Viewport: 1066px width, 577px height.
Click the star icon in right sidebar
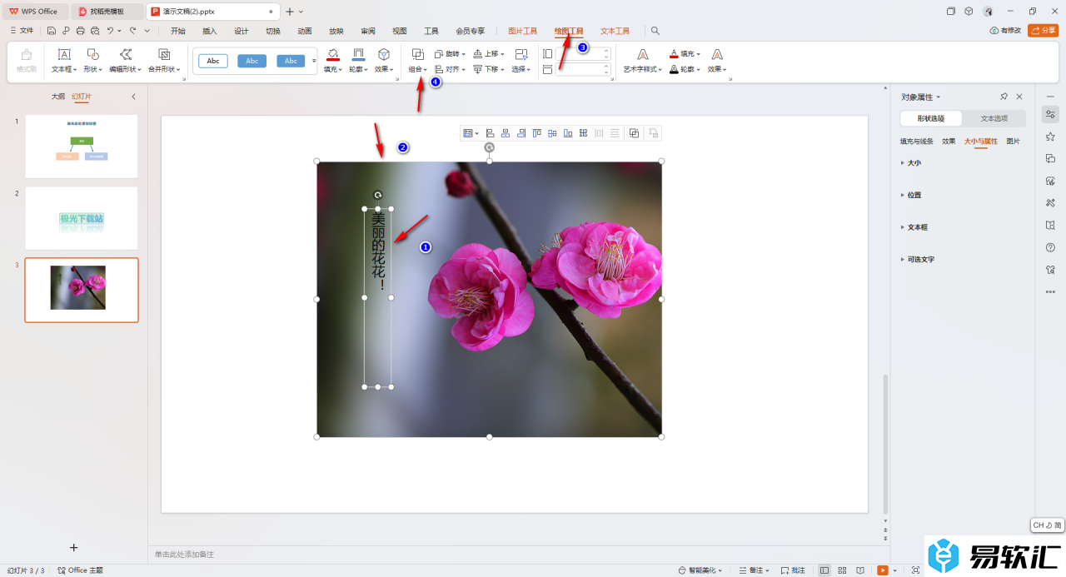click(1050, 137)
